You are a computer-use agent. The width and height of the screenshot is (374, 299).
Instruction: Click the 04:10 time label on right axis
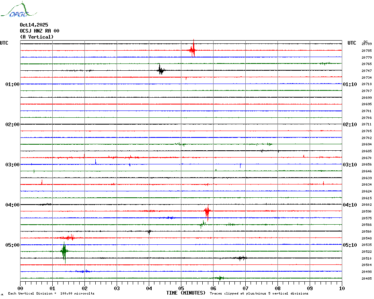[x=349, y=205]
